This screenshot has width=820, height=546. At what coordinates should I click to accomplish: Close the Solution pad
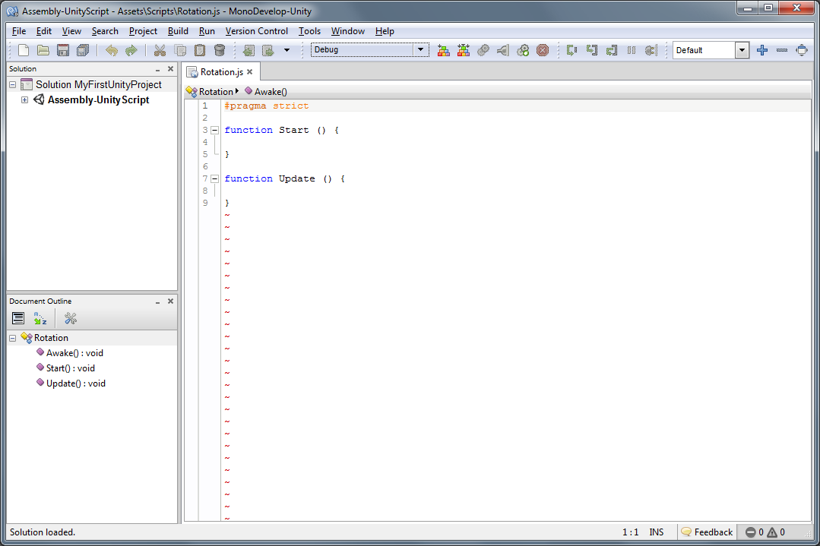click(170, 69)
